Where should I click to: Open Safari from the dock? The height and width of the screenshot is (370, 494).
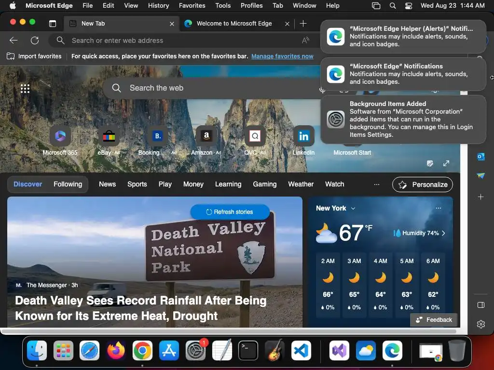point(89,351)
